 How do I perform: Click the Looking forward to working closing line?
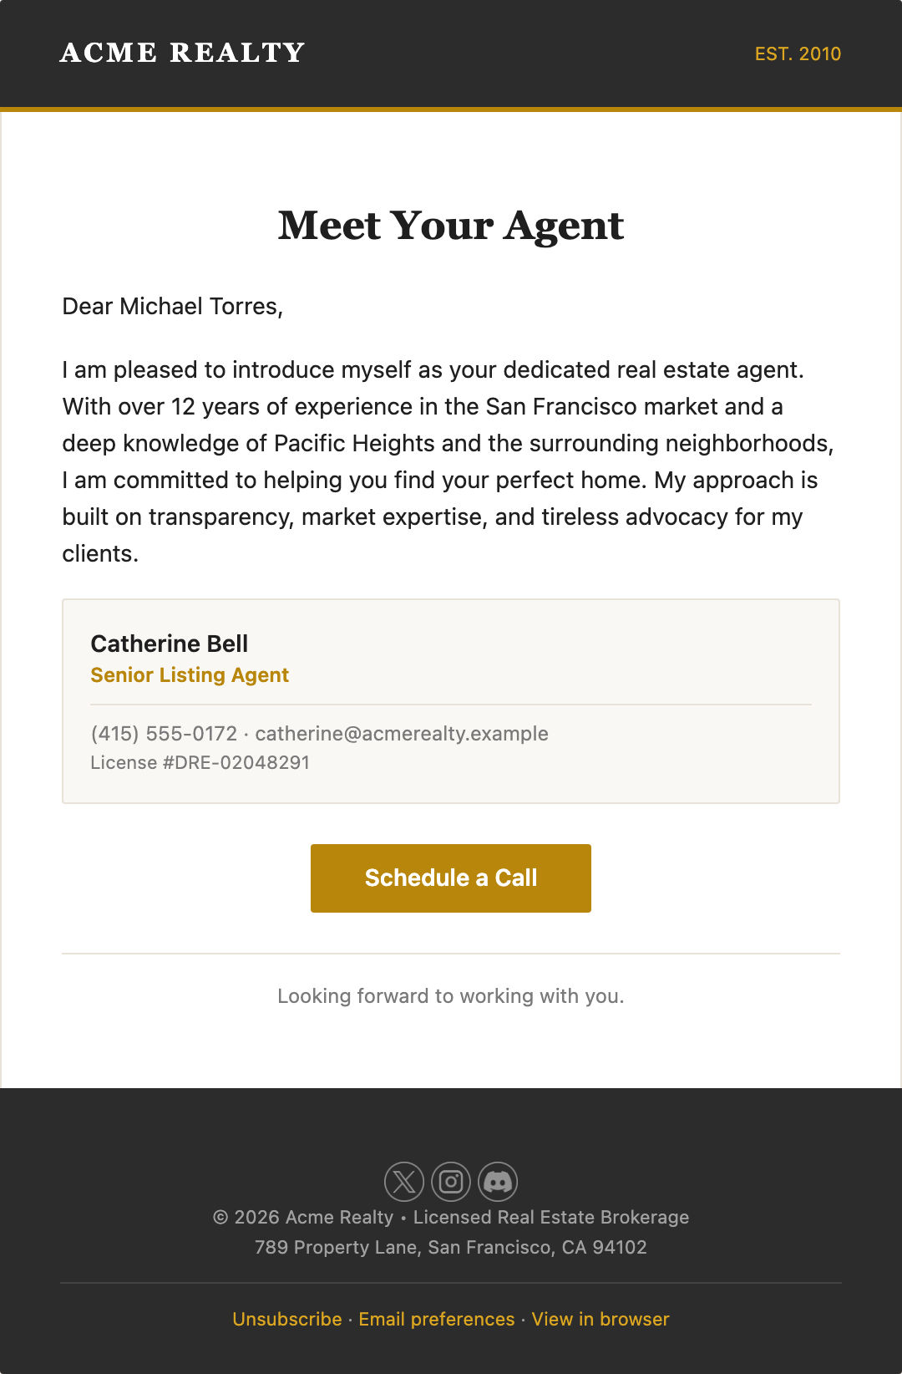[x=451, y=996]
